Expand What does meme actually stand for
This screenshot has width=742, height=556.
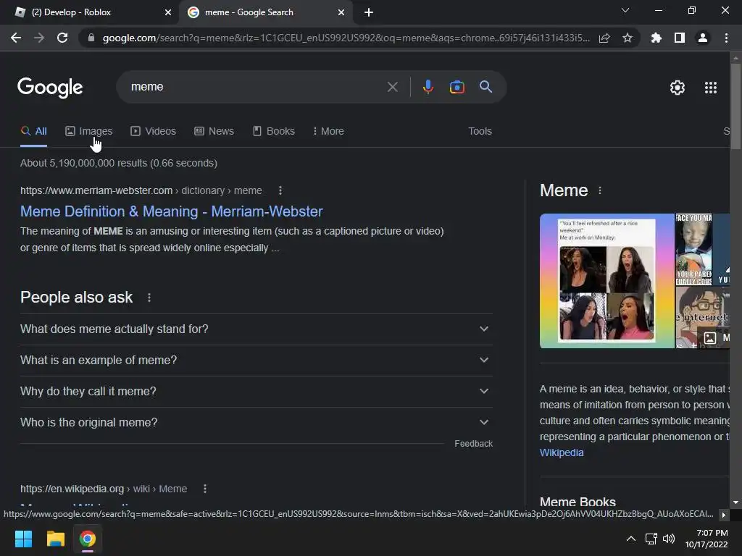256,329
